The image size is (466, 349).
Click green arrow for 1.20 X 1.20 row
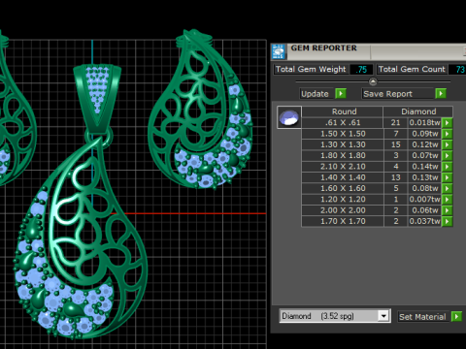(448, 200)
